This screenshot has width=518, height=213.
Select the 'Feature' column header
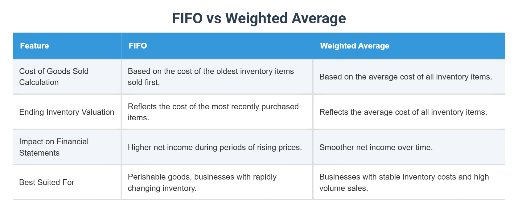(35, 46)
